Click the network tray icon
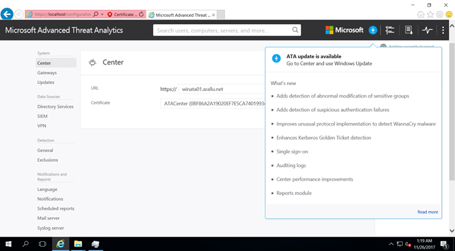Screen dimensions: 455x251 pyautogui.click(x=400, y=244)
